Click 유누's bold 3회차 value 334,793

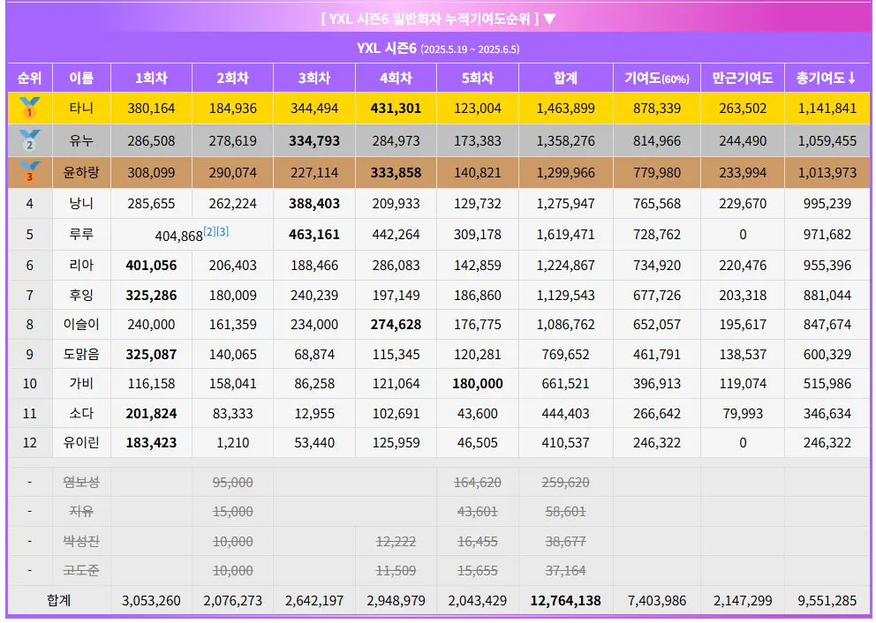314,140
